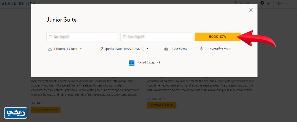Open the Language dropdown menu
The image size is (297, 122).
tap(247, 3)
